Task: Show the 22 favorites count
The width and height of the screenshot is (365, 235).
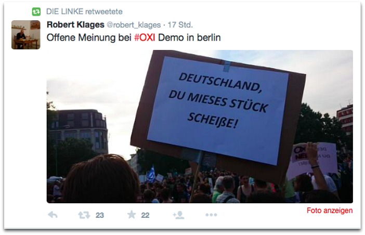Action: click(x=145, y=215)
